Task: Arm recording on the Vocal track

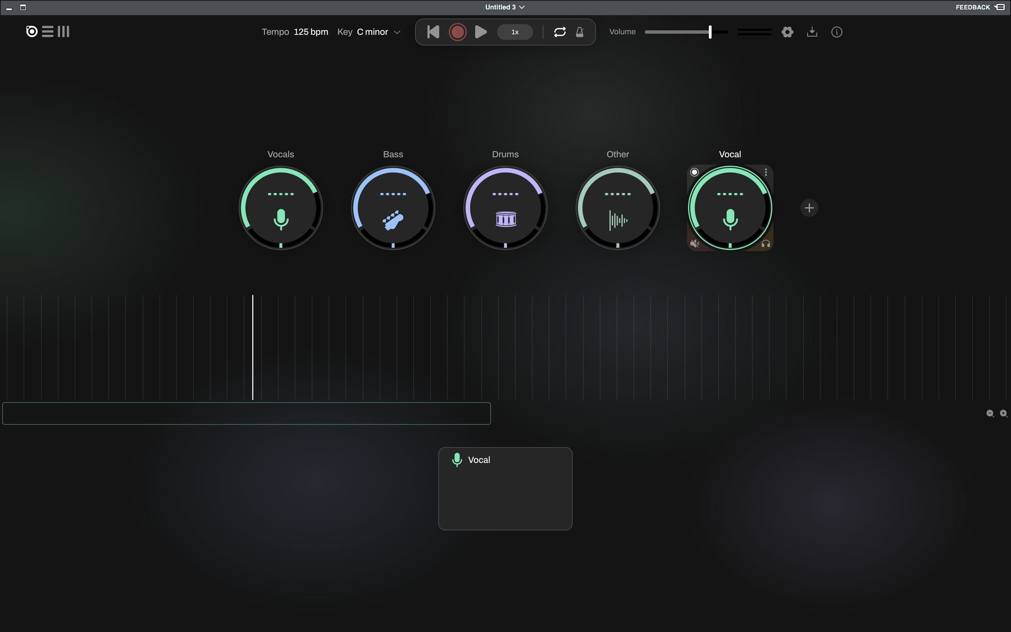Action: [x=695, y=172]
